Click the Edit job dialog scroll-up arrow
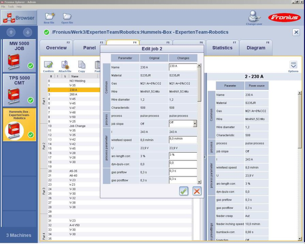Image resolution: width=305 pixels, height=244 pixels. [x=199, y=65]
